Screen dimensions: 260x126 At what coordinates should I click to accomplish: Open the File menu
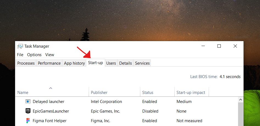(x=20, y=55)
